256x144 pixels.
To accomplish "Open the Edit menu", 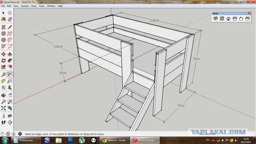I will coord(9,6).
